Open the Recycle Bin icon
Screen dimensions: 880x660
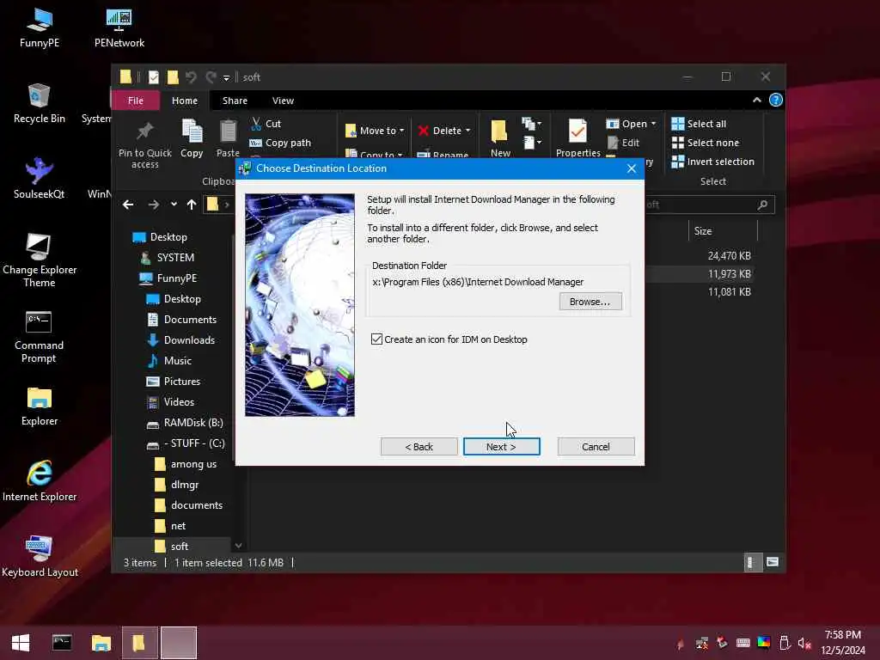pos(40,103)
